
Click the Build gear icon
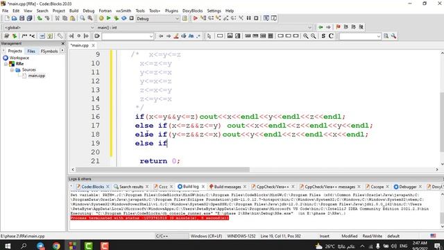[x=101, y=19]
